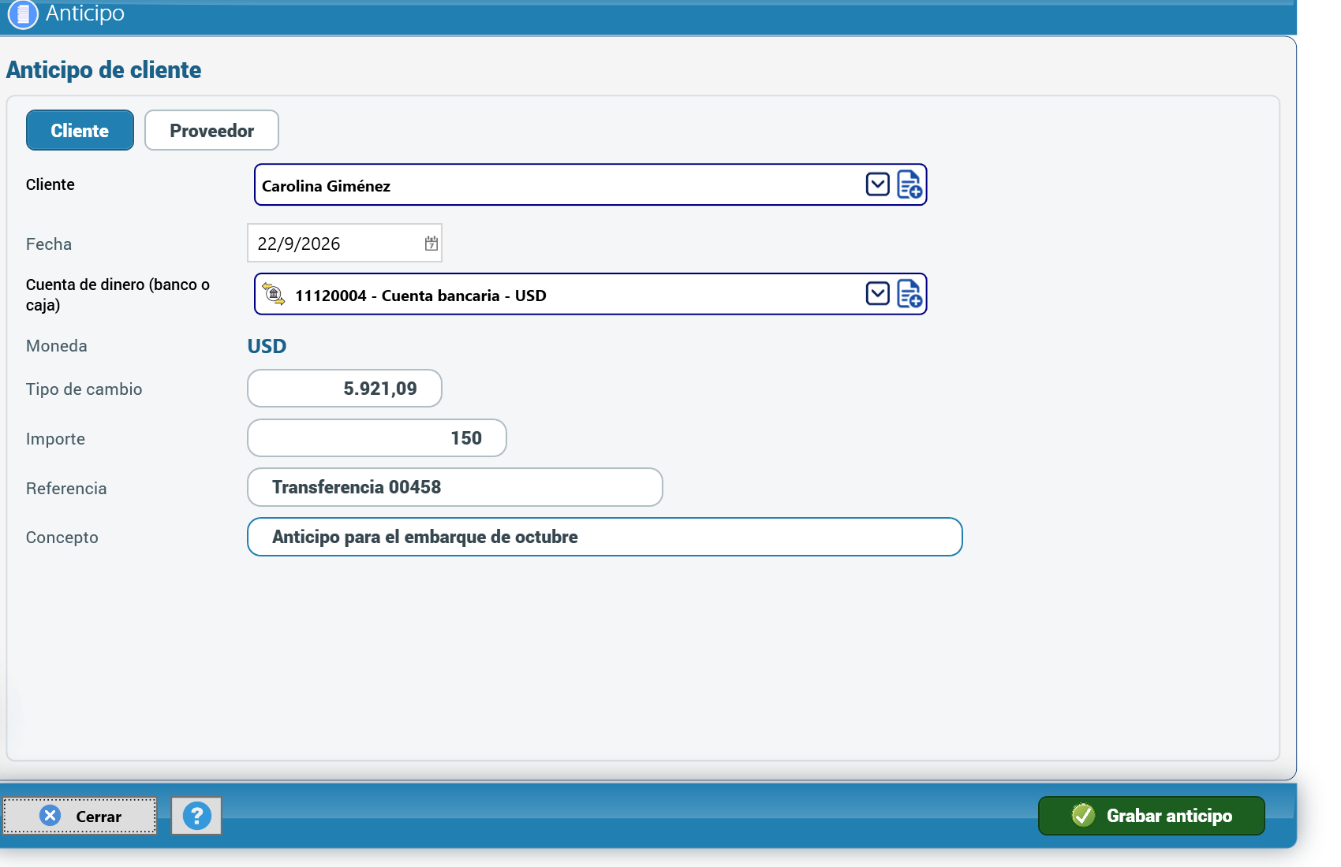The height and width of the screenshot is (867, 1341).
Task: Click the Anticipo de cliente heading
Action: [104, 70]
